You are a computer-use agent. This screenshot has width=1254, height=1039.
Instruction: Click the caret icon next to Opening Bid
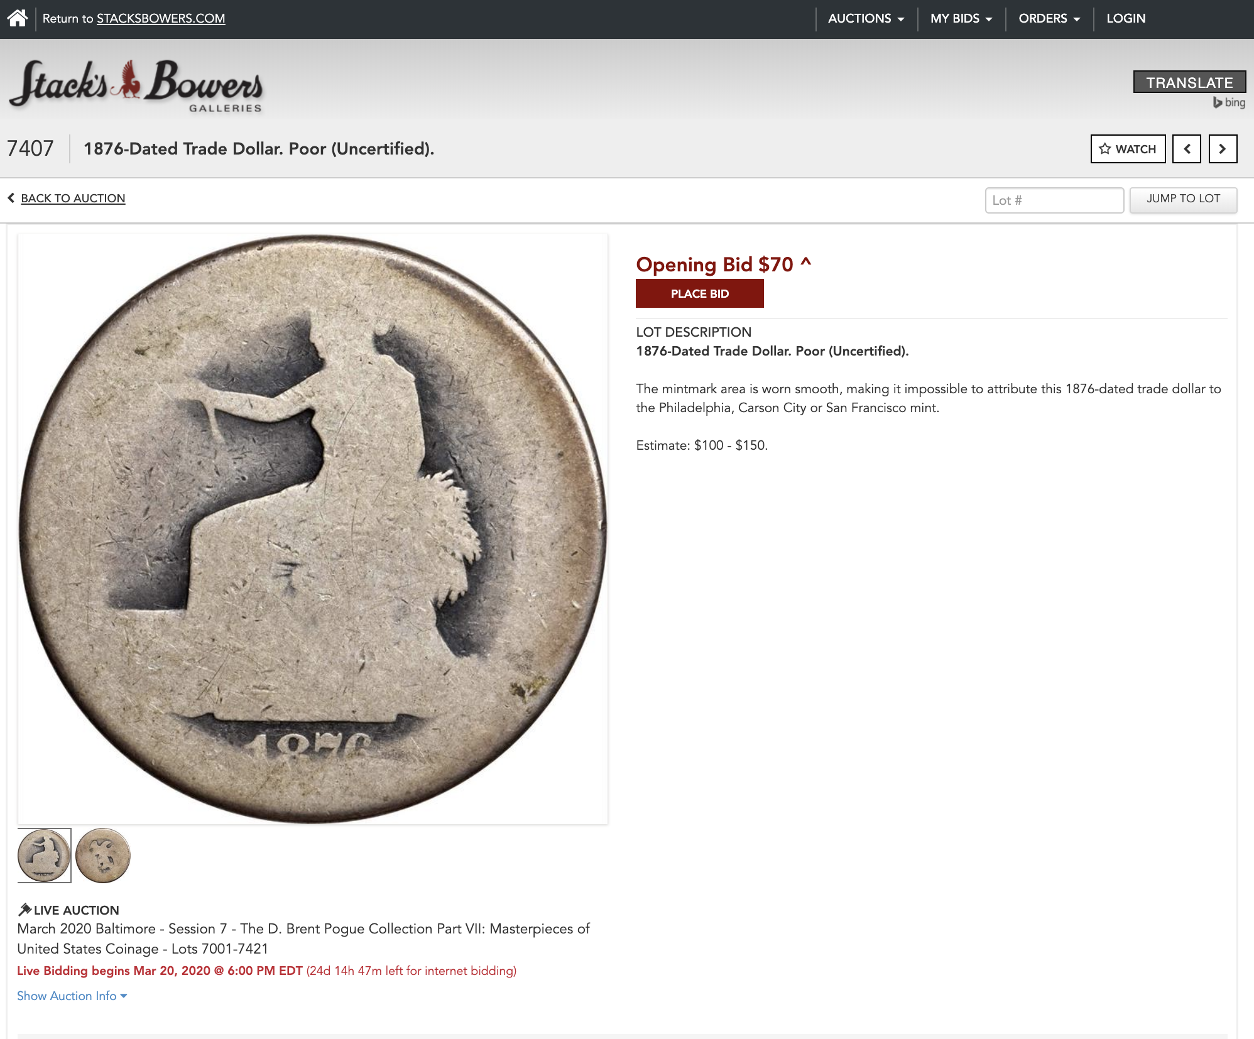(x=806, y=263)
